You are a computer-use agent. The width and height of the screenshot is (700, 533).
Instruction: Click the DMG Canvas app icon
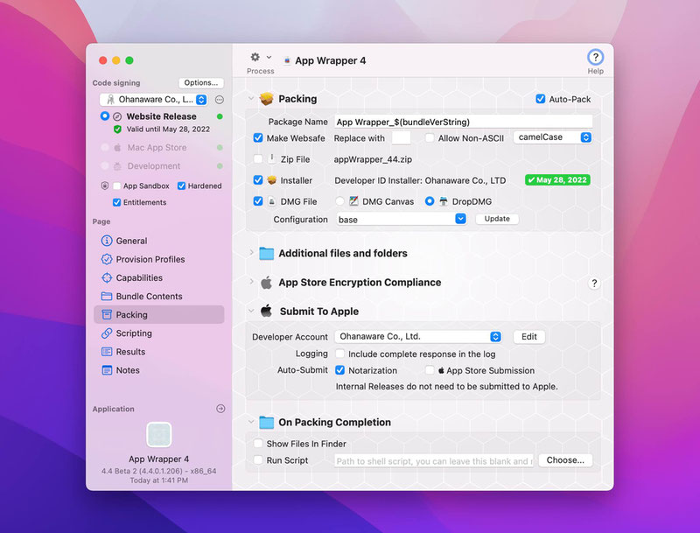(x=353, y=201)
